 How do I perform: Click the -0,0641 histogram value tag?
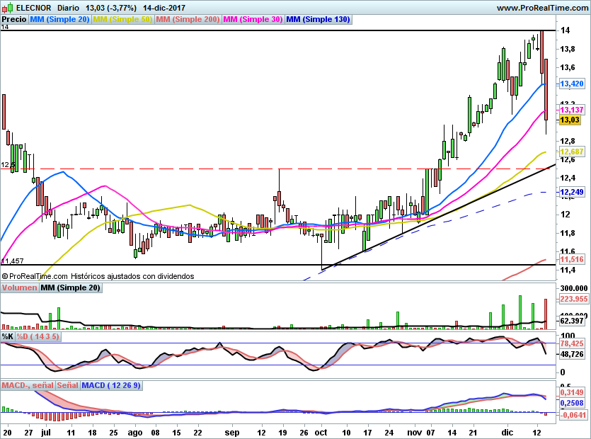click(x=573, y=415)
